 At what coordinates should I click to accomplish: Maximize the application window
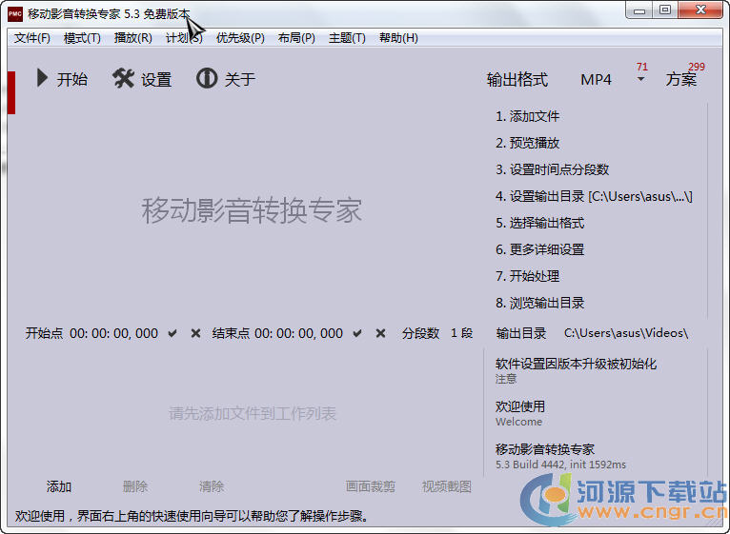click(x=665, y=10)
